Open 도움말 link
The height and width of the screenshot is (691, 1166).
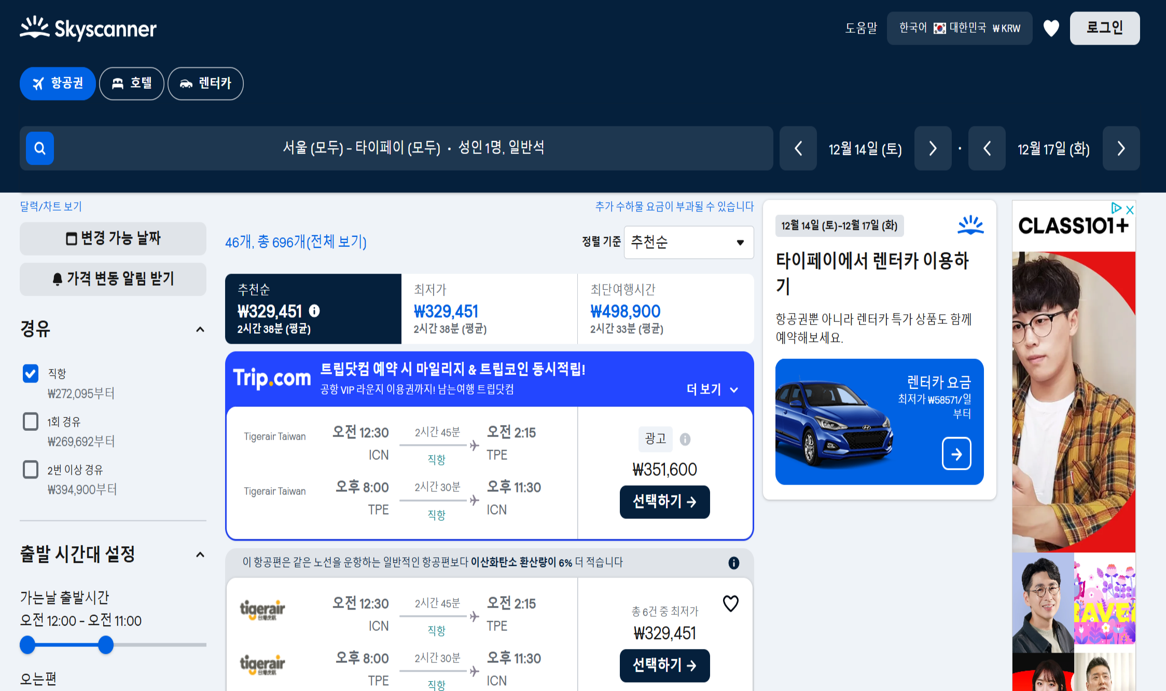coord(861,28)
